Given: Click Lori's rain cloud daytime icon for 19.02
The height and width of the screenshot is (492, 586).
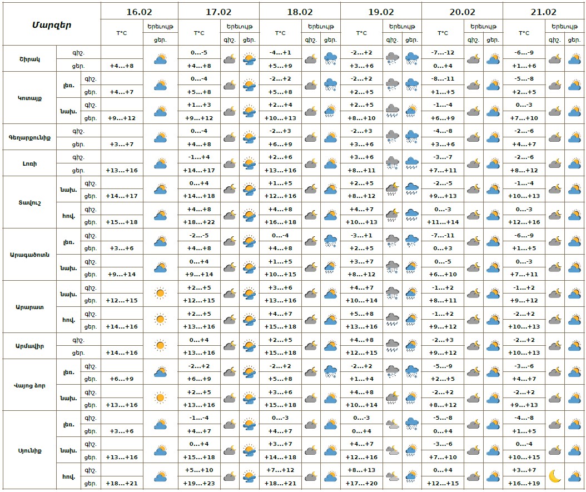Looking at the screenshot, I should [412, 163].
